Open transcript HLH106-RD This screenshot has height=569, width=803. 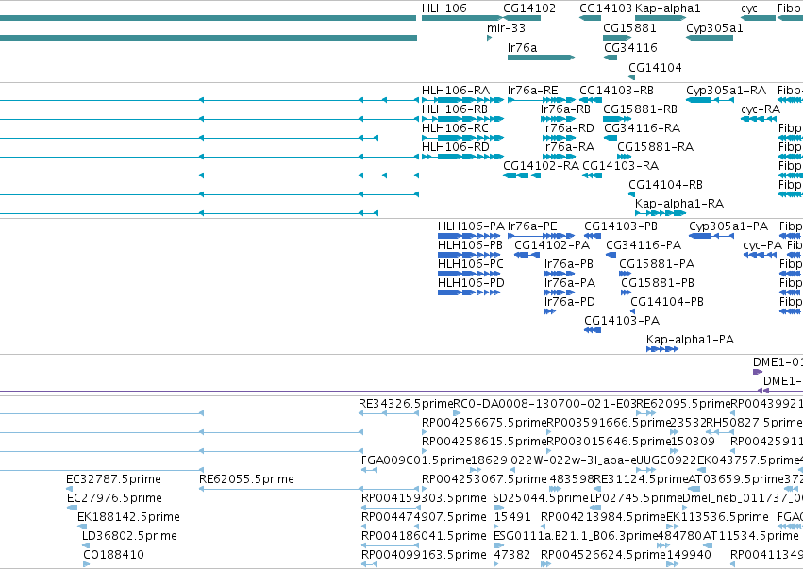[x=455, y=147]
